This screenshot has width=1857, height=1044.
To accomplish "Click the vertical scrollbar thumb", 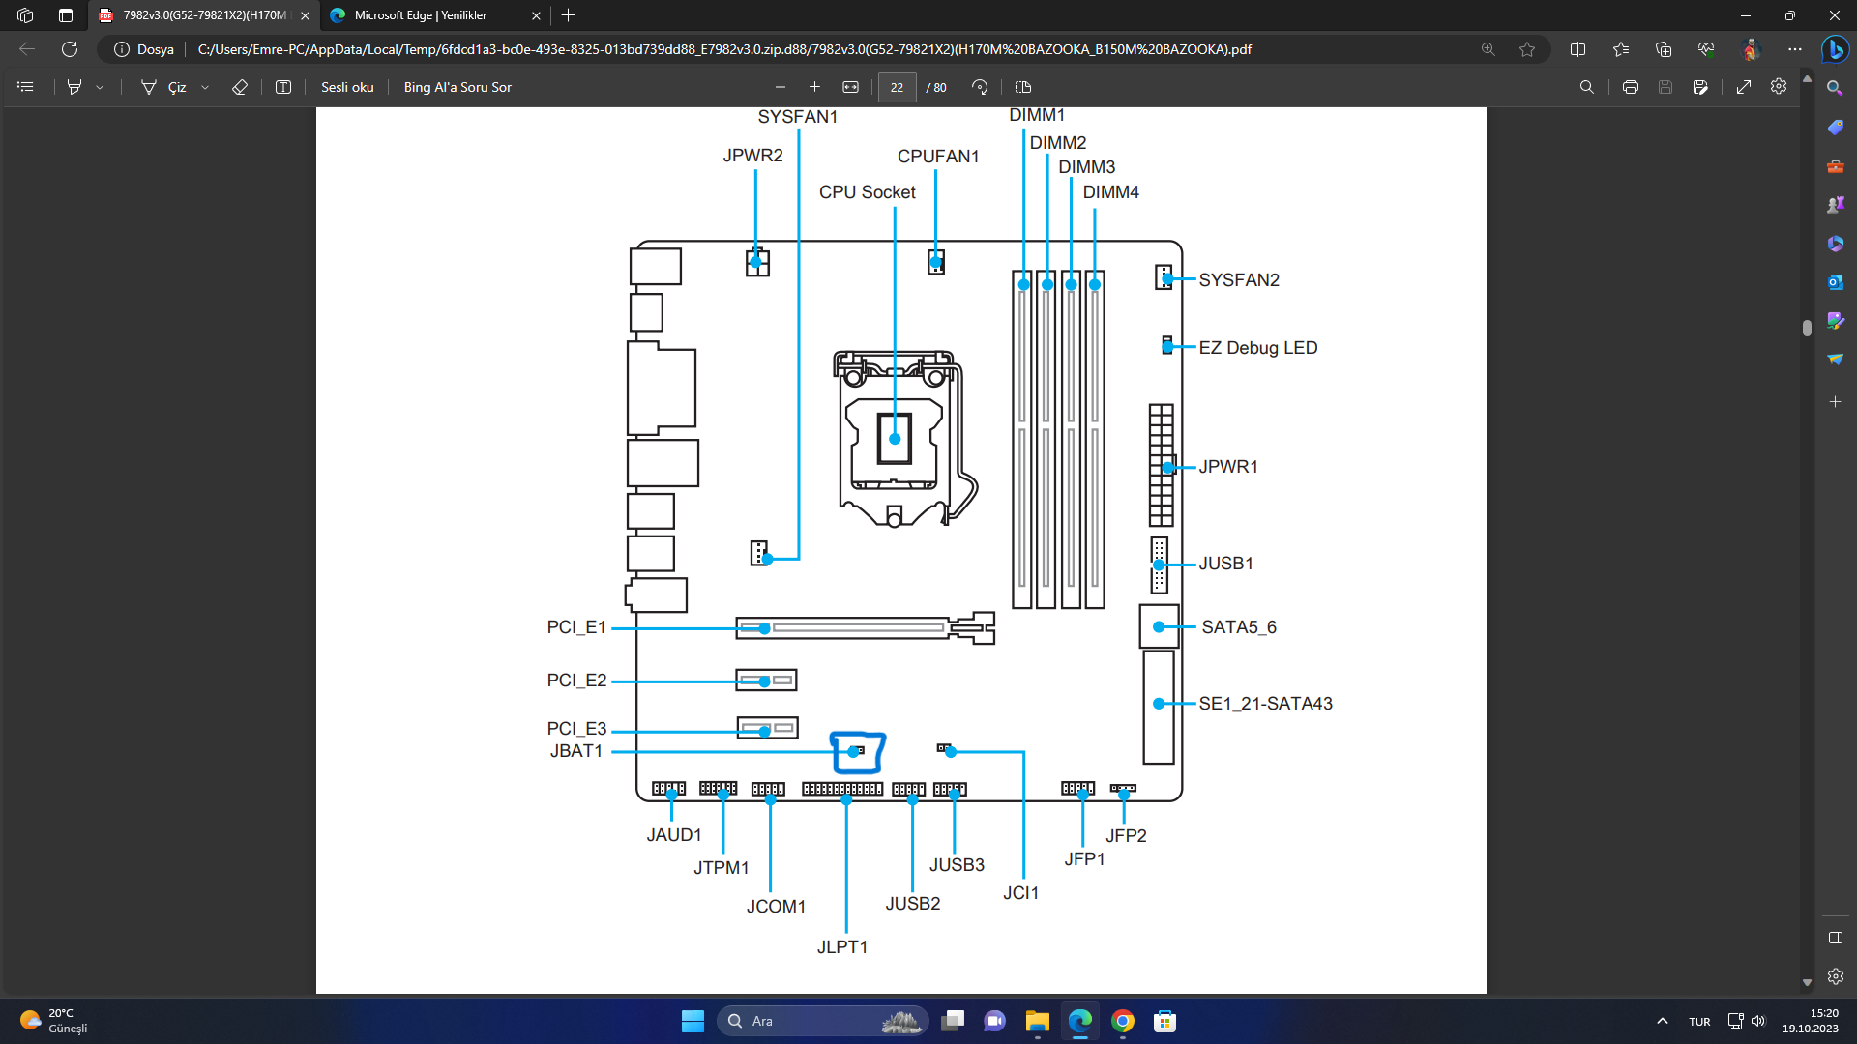I will [x=1807, y=328].
